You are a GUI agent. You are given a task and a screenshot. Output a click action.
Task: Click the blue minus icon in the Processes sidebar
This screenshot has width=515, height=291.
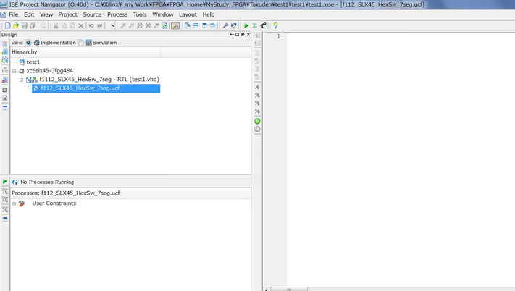click(x=5, y=218)
